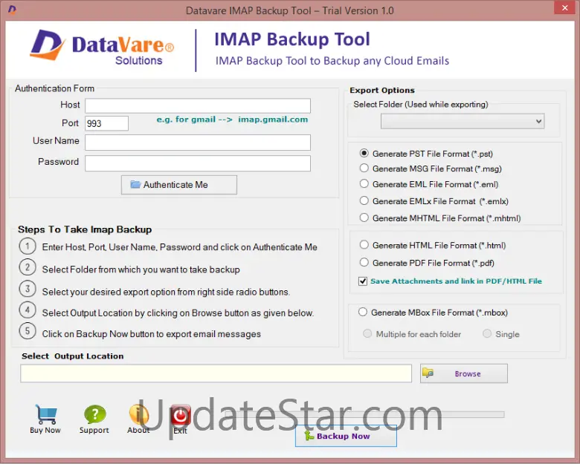
Task: Uncheck Save Attachments and link checkbox
Action: 363,281
